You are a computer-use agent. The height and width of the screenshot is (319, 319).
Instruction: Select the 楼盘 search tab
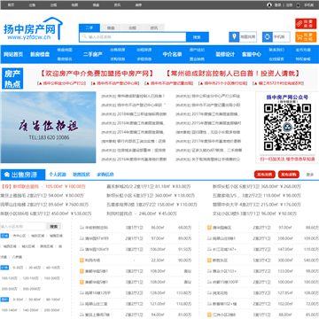click(111, 27)
